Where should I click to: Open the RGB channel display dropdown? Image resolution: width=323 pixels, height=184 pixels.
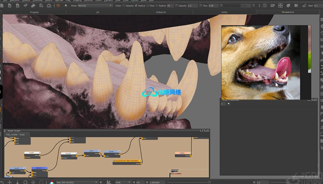pyautogui.click(x=122, y=182)
